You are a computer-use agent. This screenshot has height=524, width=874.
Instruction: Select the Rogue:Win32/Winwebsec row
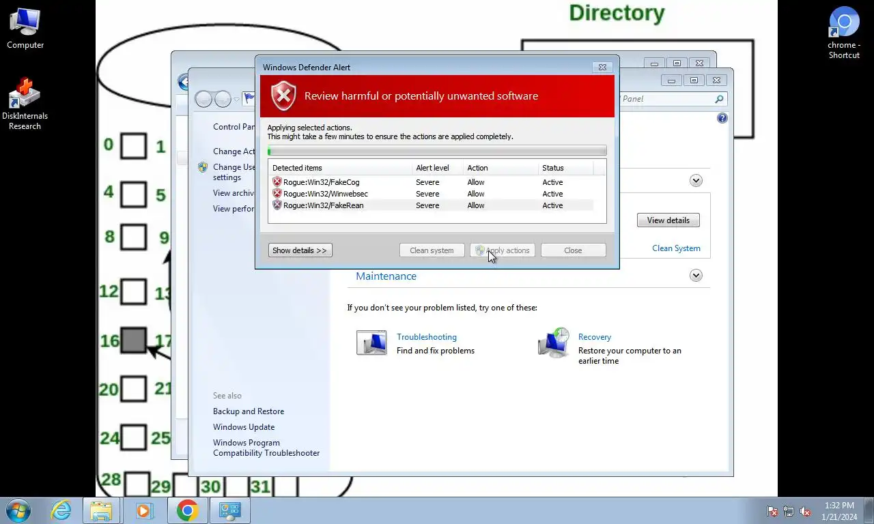pyautogui.click(x=431, y=194)
